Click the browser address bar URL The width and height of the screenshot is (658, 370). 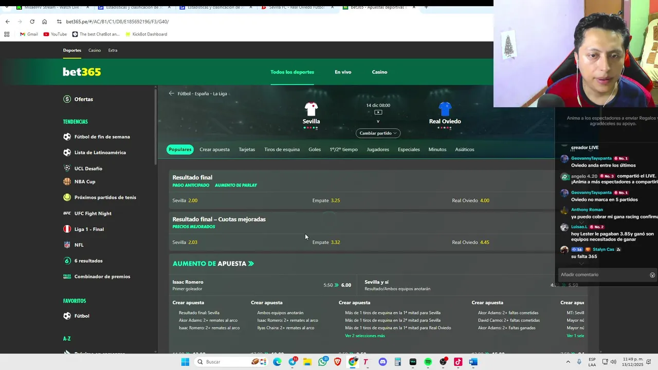tap(117, 22)
